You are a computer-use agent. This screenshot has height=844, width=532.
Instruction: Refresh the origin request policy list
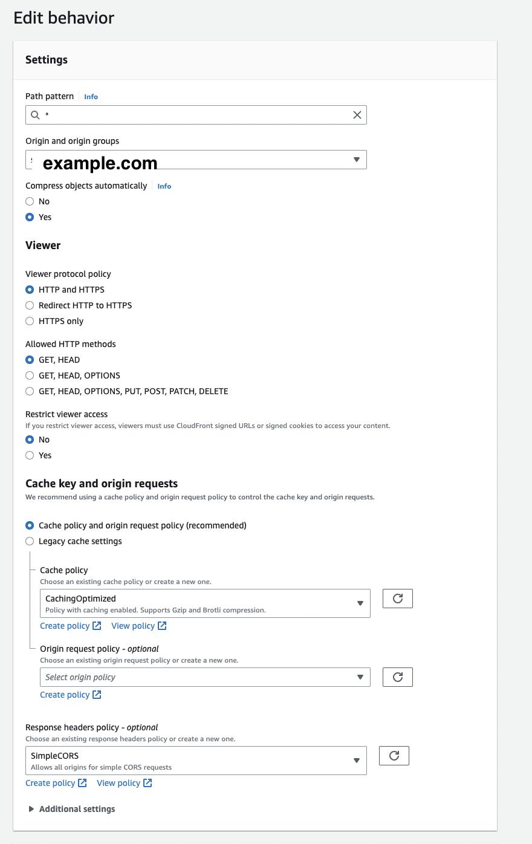pos(398,677)
